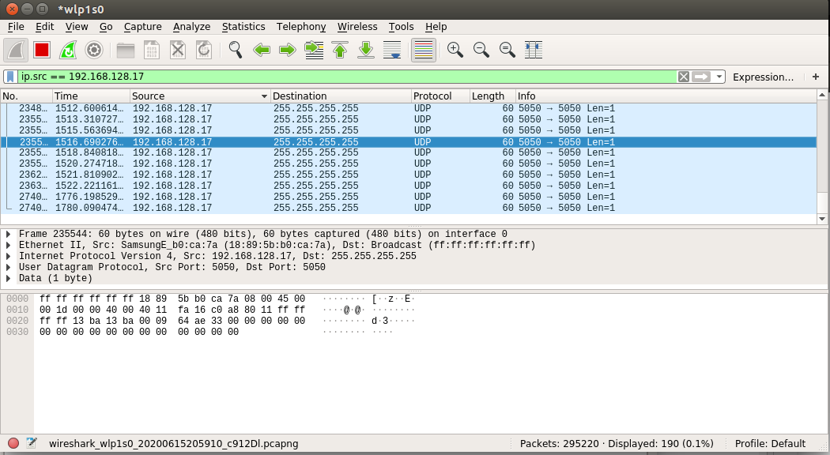Clear the display filter
The image size is (830, 455).
click(x=683, y=77)
